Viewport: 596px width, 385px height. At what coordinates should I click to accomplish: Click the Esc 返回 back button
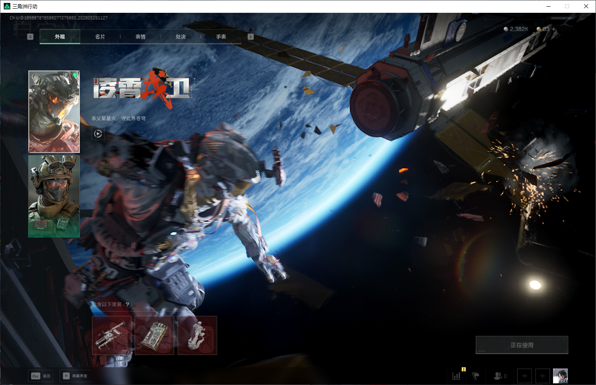tap(41, 376)
